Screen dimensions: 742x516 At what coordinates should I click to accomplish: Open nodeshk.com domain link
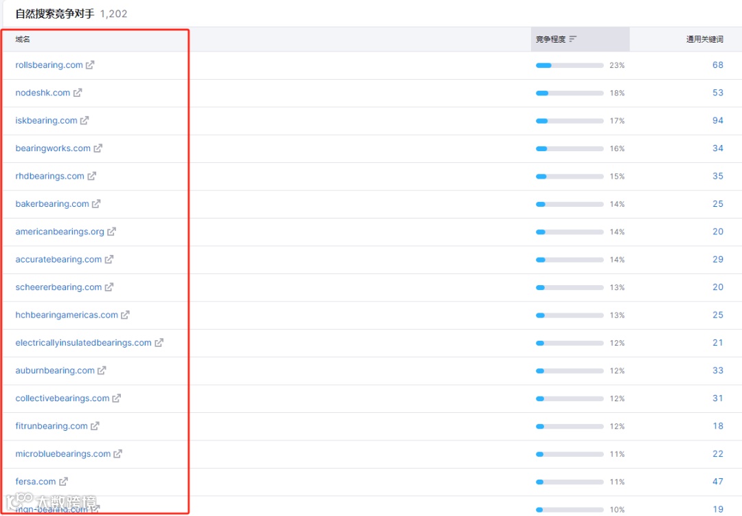tap(43, 93)
